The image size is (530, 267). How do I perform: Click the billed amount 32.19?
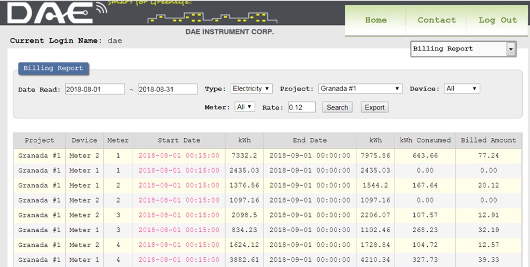coord(489,230)
